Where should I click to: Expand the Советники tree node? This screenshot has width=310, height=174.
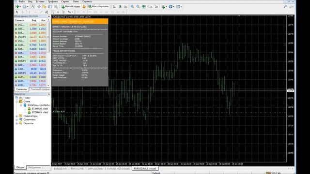click(x=17, y=119)
